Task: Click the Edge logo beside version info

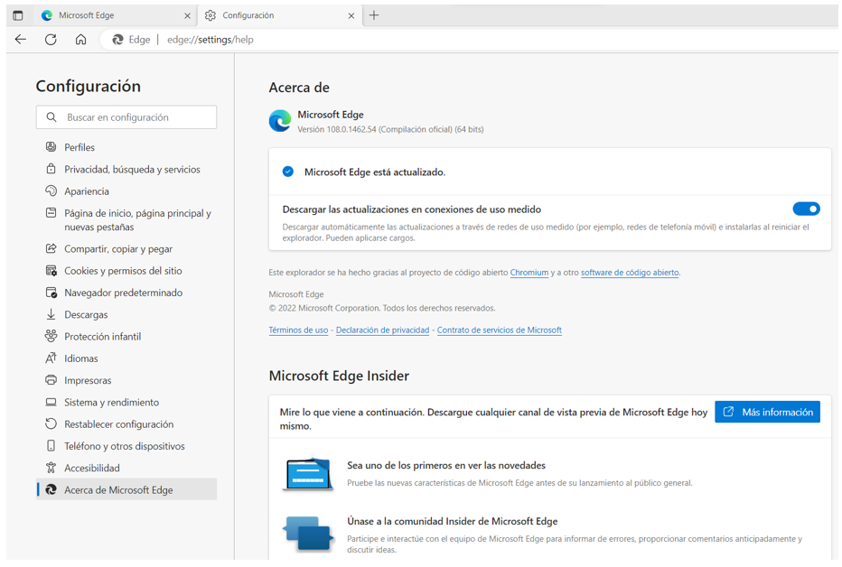Action: coord(280,121)
